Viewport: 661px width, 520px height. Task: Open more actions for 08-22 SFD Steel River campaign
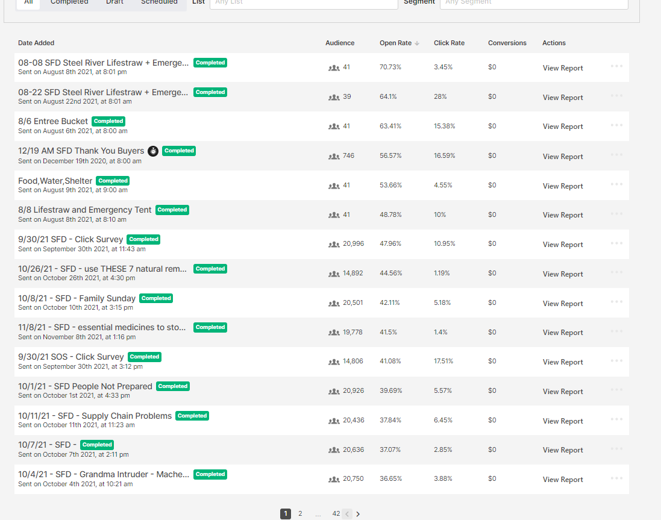pos(616,96)
